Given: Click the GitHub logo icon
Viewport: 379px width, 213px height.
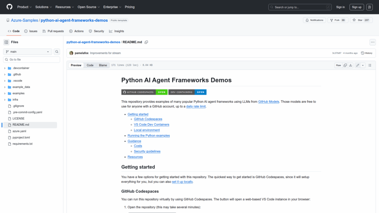Looking at the screenshot, I should 9,7.
